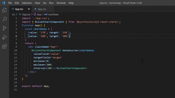Screen dimensions: 175x98
Task: Click the App symbol icon in the breadcrumb
Action: click(x=35, y=14)
